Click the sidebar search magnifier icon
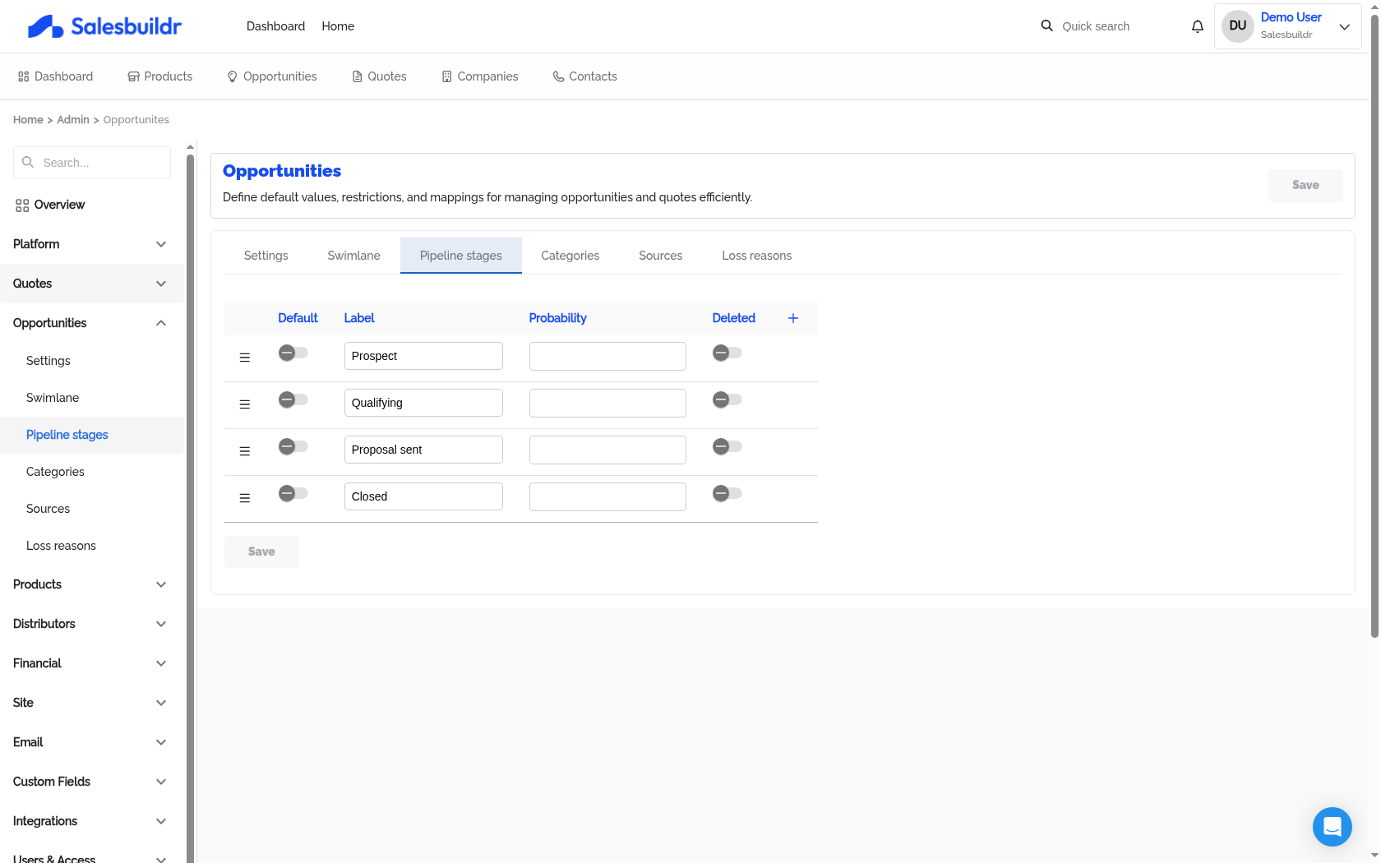This screenshot has height=863, width=1381. 28,162
